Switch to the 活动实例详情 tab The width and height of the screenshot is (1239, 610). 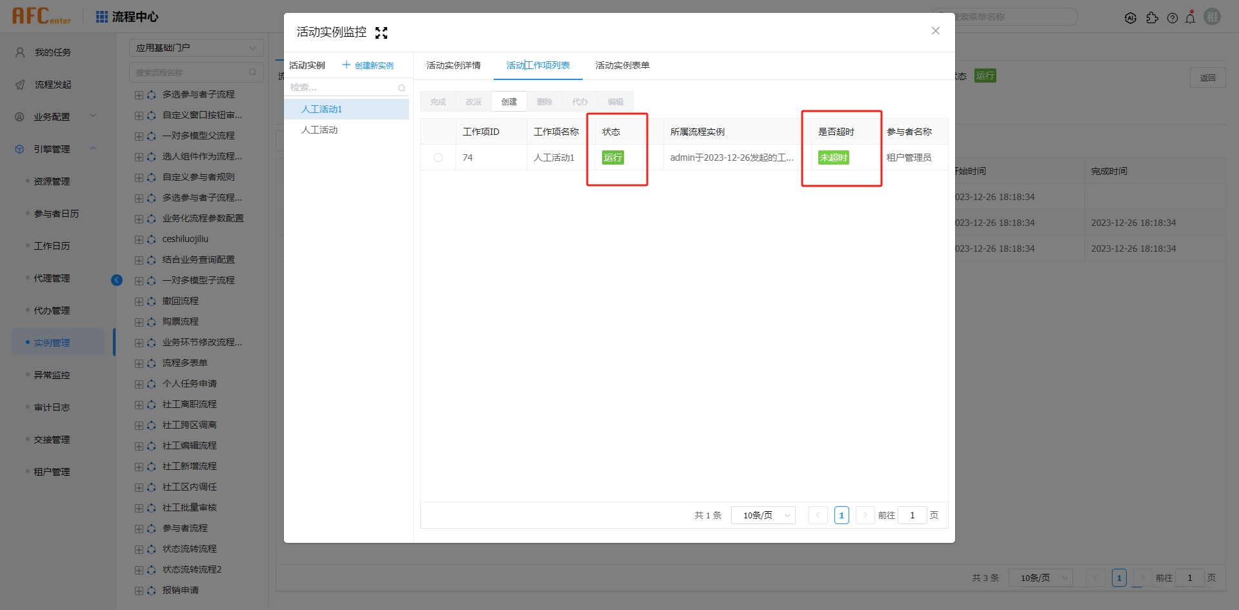click(x=453, y=65)
